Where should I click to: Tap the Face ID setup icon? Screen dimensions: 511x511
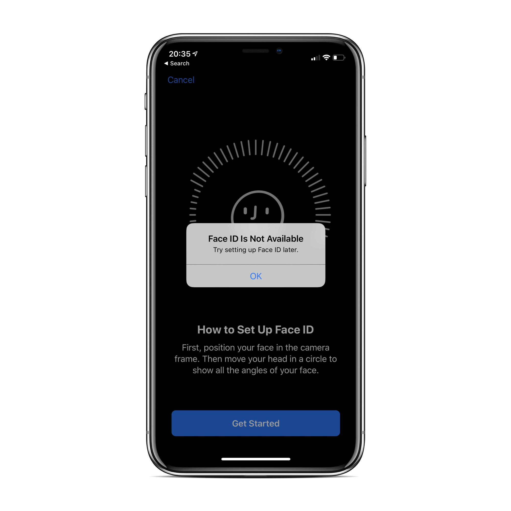tap(256, 211)
